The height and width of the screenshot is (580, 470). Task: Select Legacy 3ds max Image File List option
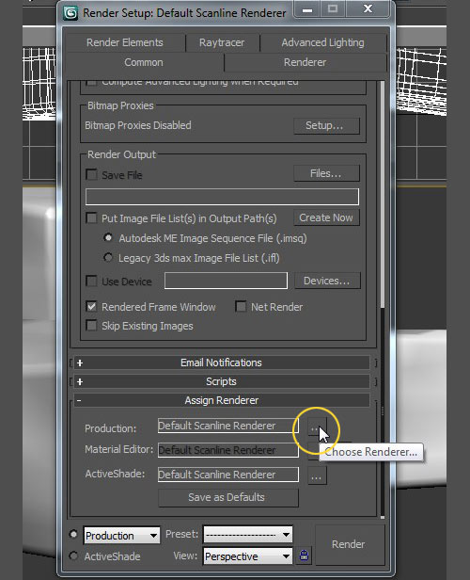coord(108,257)
